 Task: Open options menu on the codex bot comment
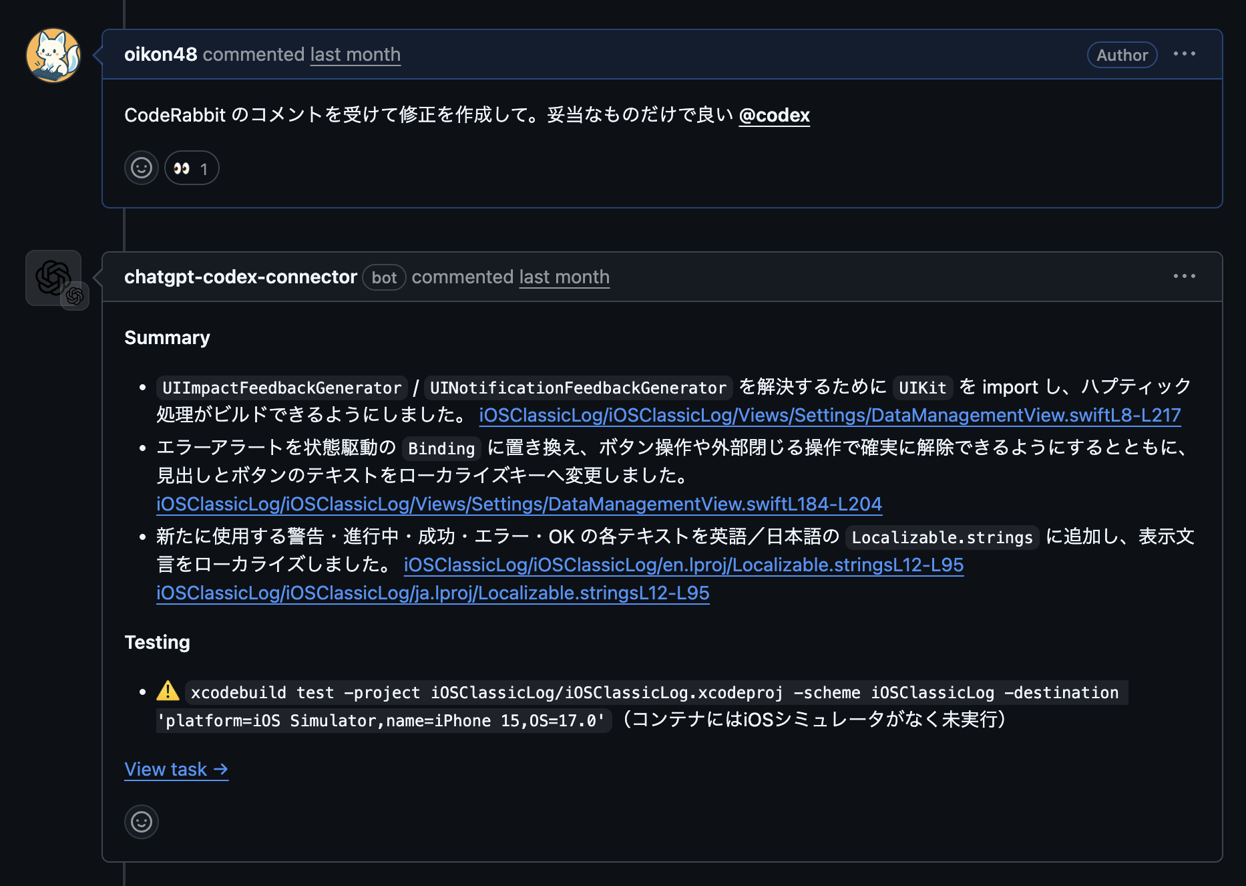point(1184,277)
